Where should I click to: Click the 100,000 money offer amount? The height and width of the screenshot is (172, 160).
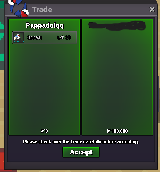coord(120,131)
